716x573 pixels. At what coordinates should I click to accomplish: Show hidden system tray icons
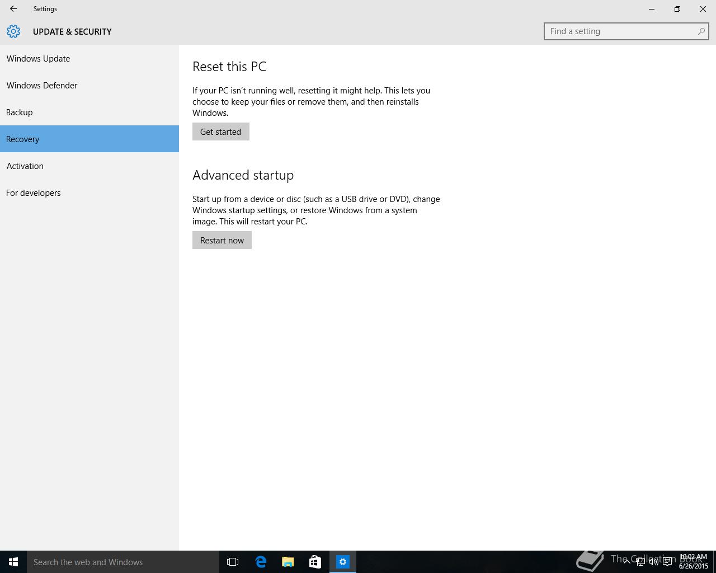627,562
